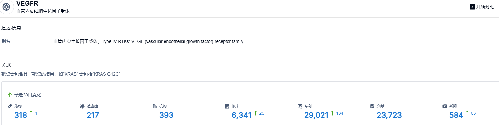Click the patent increase 134 indicator
This screenshot has height=125, width=499.
pos(337,113)
